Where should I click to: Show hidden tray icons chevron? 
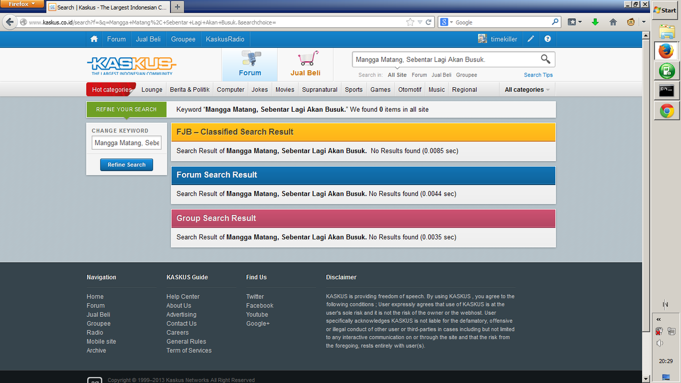pyautogui.click(x=659, y=319)
